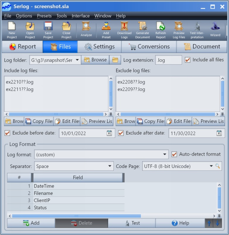Open the Code Page dropdown
The height and width of the screenshot is (235, 229).
pos(211,166)
